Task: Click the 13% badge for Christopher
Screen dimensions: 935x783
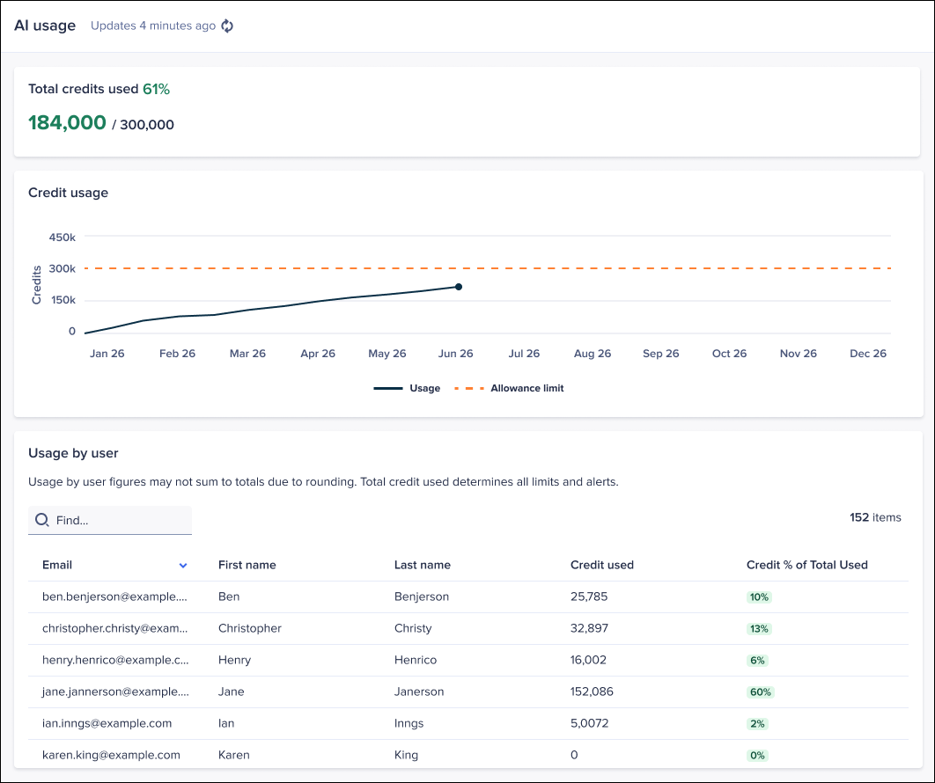Action: coord(759,629)
